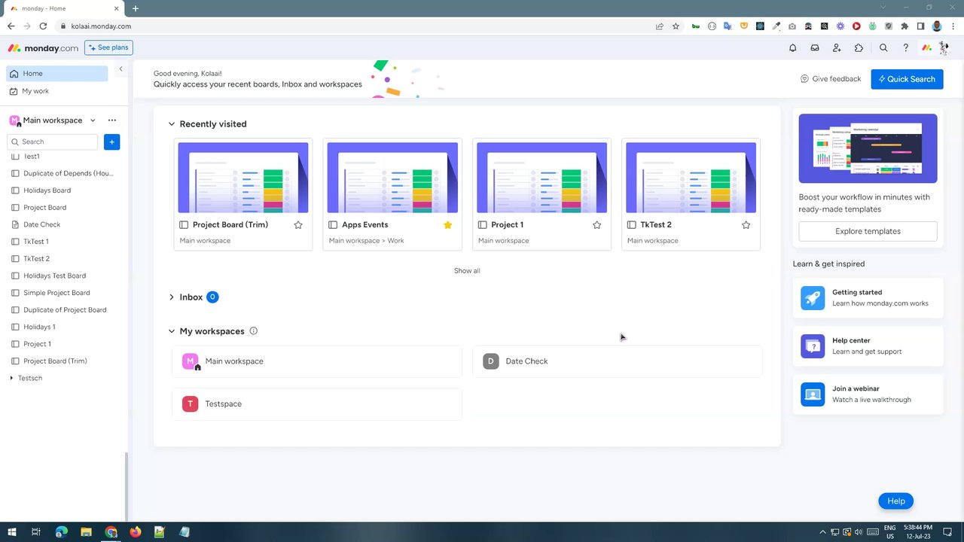
Task: Expand the Inbox section
Action: pyautogui.click(x=172, y=297)
